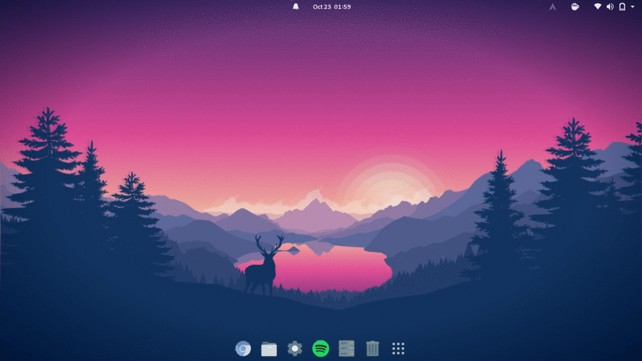Show all applications with the nine-dot grid button

point(398,348)
